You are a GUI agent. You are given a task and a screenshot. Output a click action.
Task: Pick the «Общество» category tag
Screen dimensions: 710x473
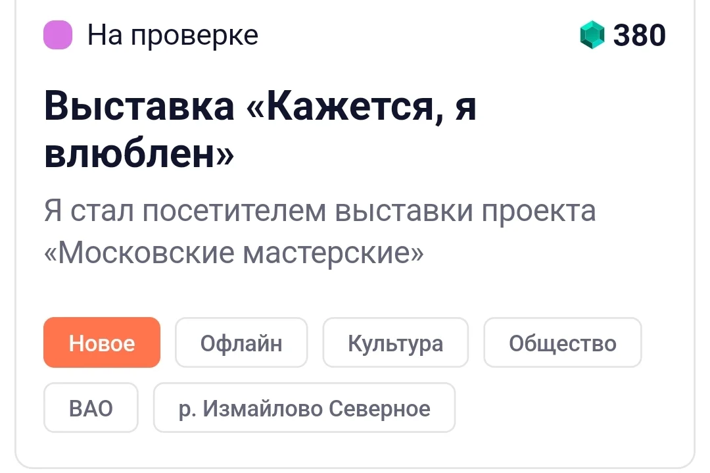[562, 343]
